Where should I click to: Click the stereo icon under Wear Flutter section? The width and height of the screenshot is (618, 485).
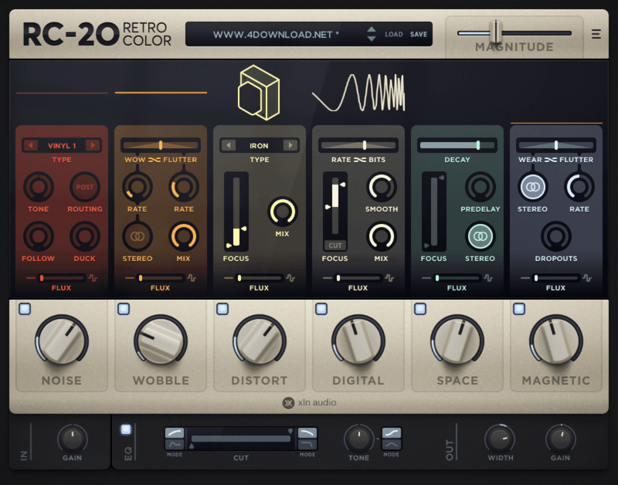pos(533,186)
